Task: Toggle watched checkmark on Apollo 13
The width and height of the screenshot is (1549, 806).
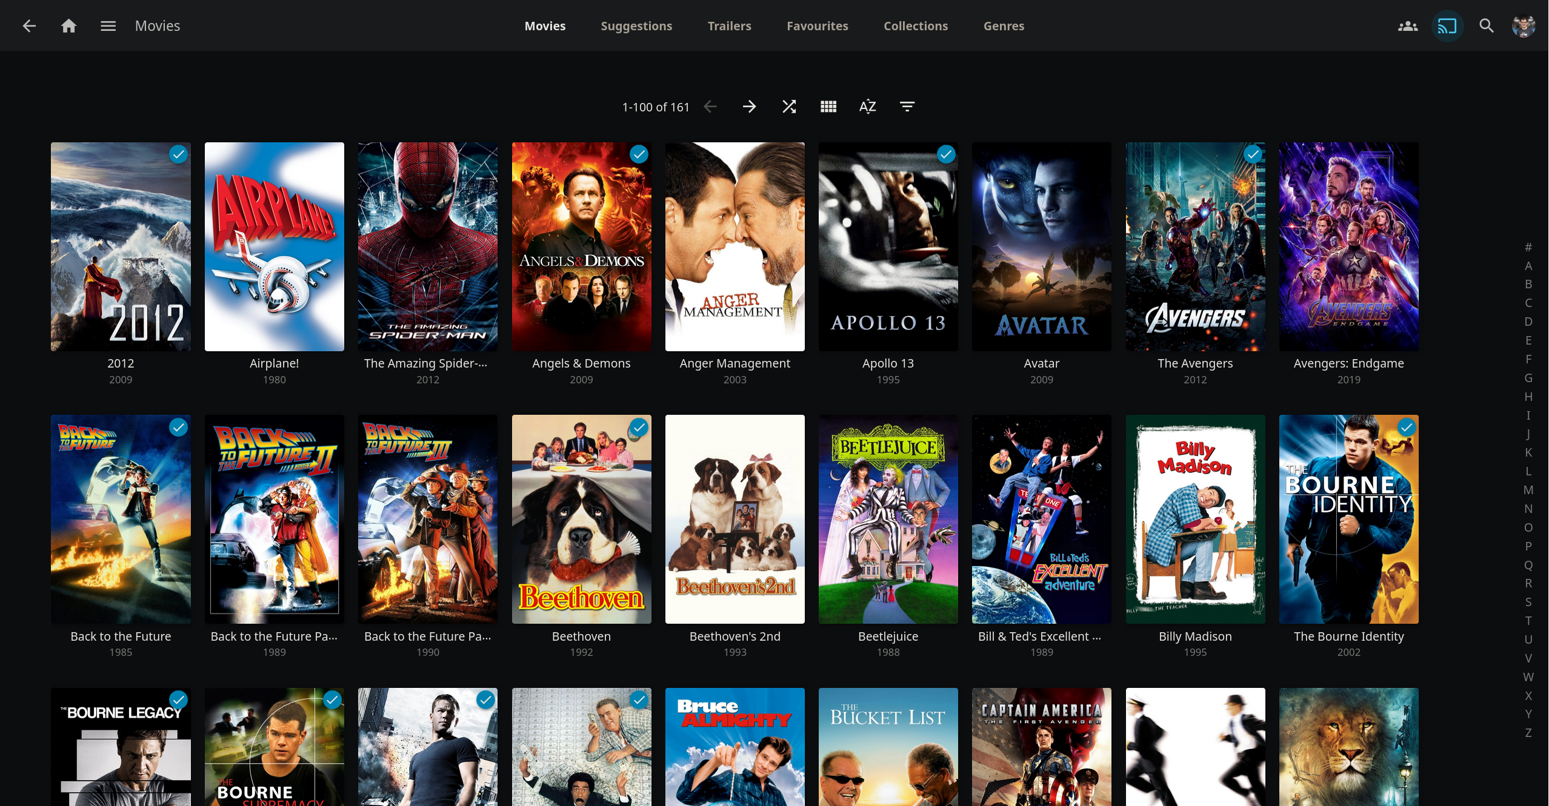Action: (x=945, y=154)
